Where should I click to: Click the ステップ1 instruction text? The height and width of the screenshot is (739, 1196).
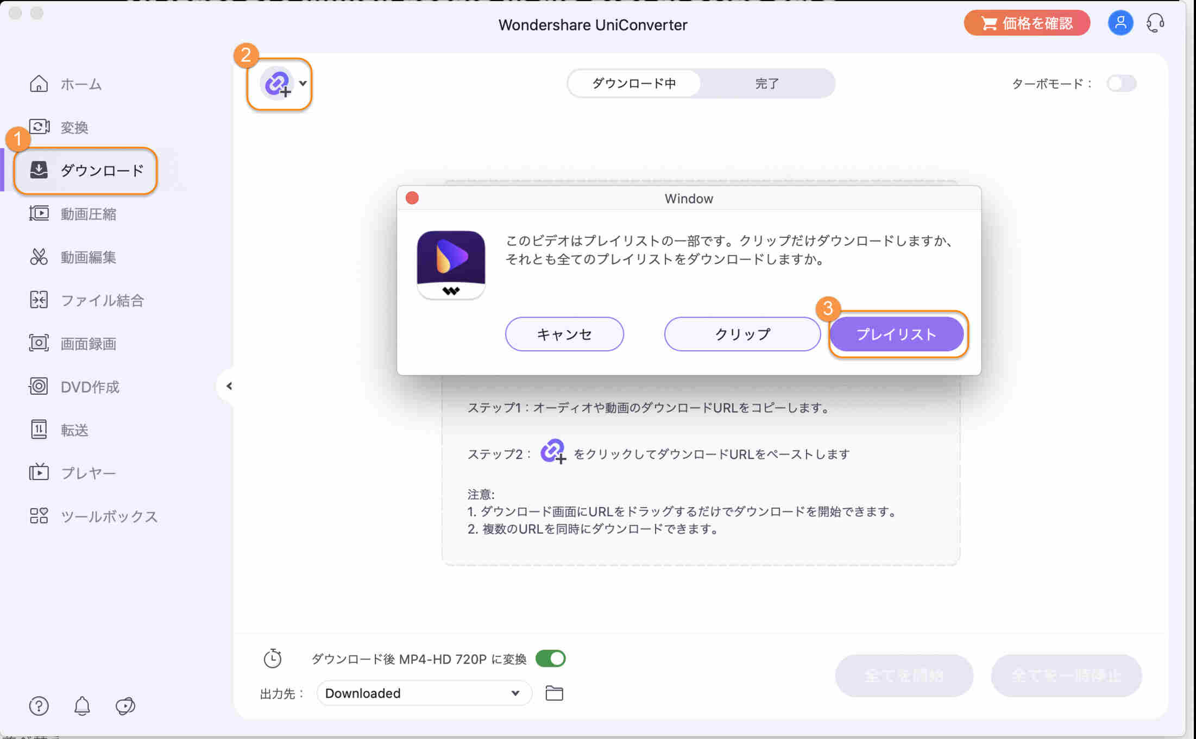[650, 408]
